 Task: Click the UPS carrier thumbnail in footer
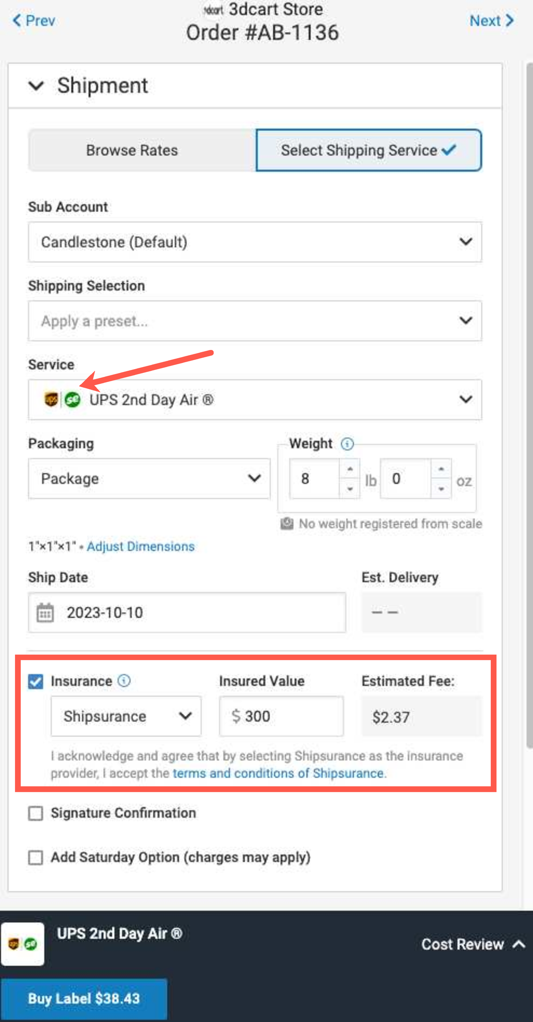(x=22, y=944)
